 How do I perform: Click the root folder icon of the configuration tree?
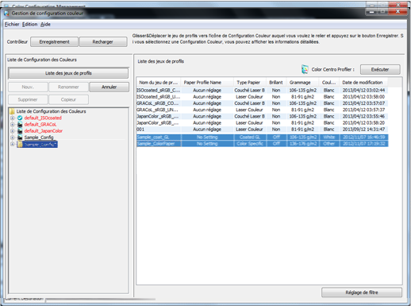12,111
